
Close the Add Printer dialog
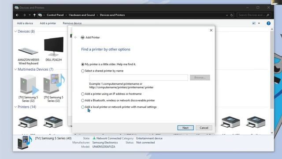coord(211,30)
